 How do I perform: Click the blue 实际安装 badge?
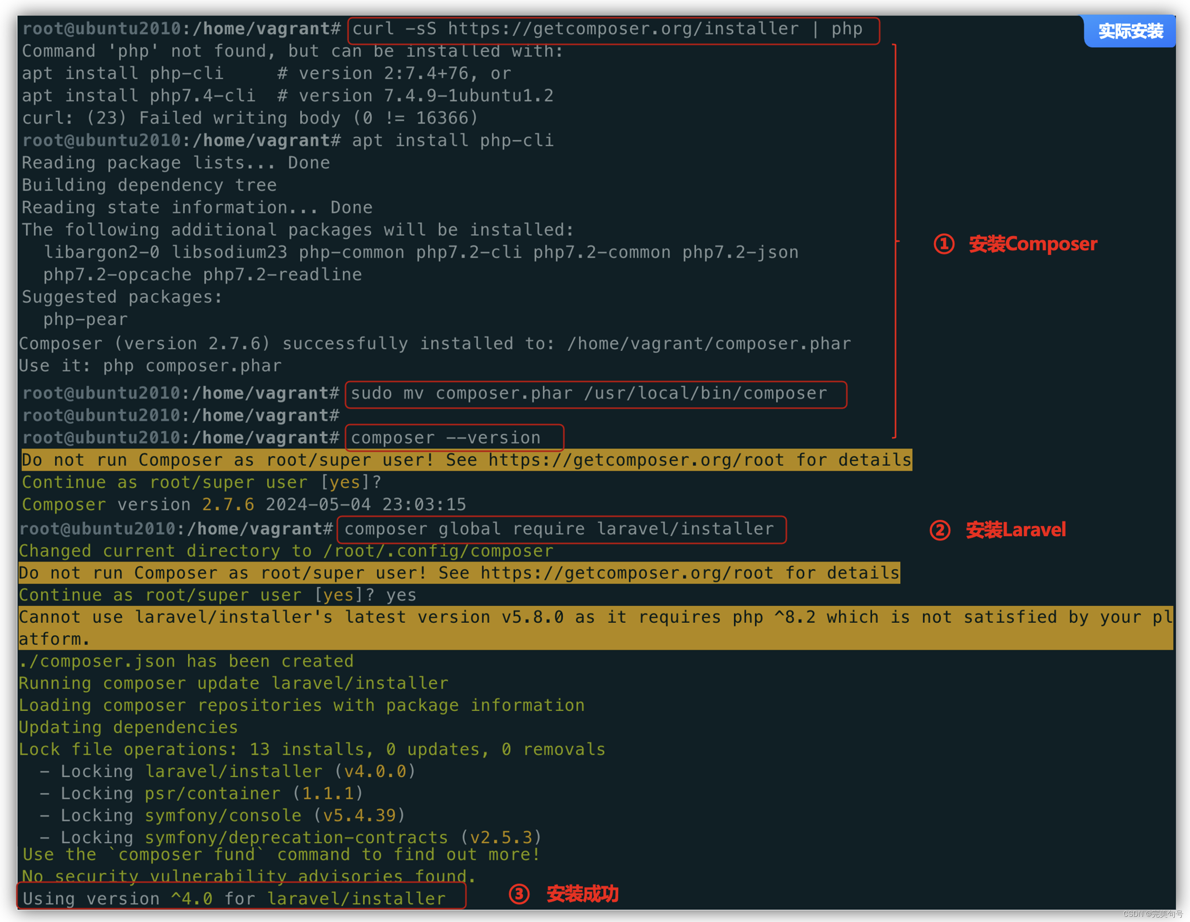(1130, 31)
